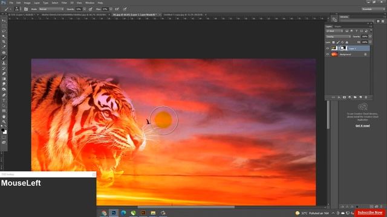Click the Subscribe Now button
The height and width of the screenshot is (217, 387).
(370, 213)
